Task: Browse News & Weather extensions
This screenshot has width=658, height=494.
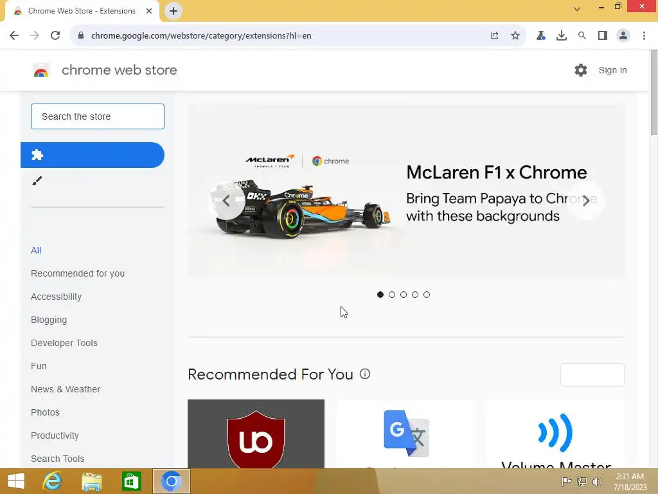Action: click(x=66, y=389)
